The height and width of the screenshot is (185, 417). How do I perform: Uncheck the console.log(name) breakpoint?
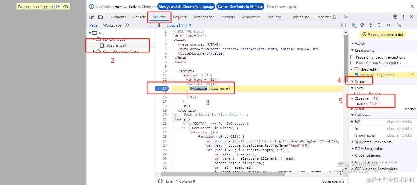pyautogui.click(x=357, y=75)
